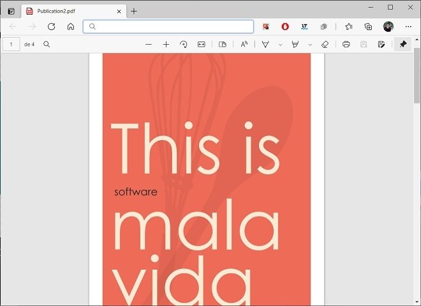The width and height of the screenshot is (421, 306).
Task: Click the 'This is' heading text
Action: 195,148
